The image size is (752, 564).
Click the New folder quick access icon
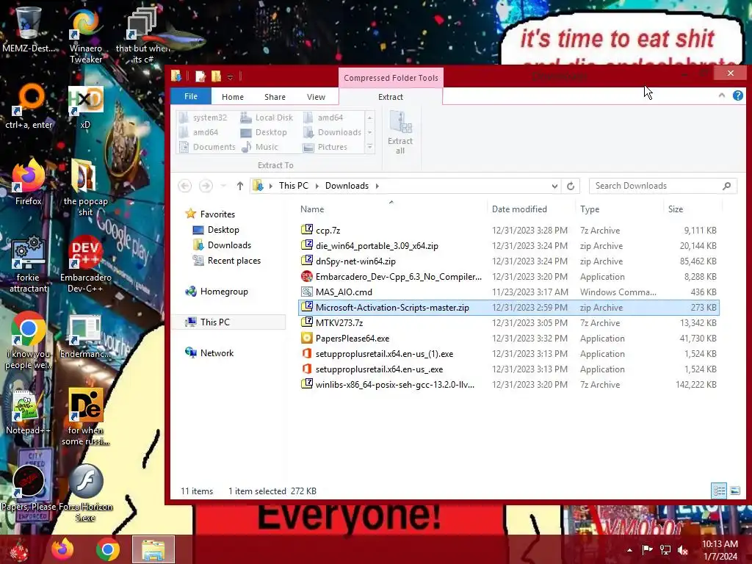pos(217,76)
